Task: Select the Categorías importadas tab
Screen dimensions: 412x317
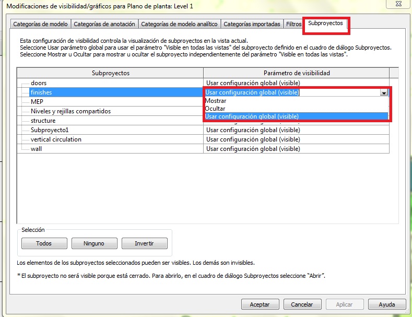Action: coord(252,24)
